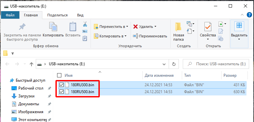Viewport: 254px width, 122px height.
Task: Click the edit file icon in Открыть group
Action: pos(221,31)
